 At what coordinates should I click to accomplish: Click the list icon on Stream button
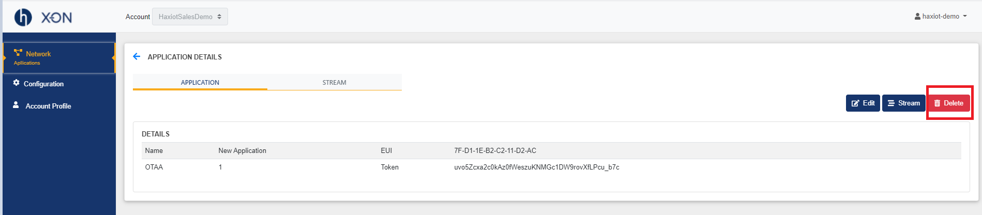[891, 103]
